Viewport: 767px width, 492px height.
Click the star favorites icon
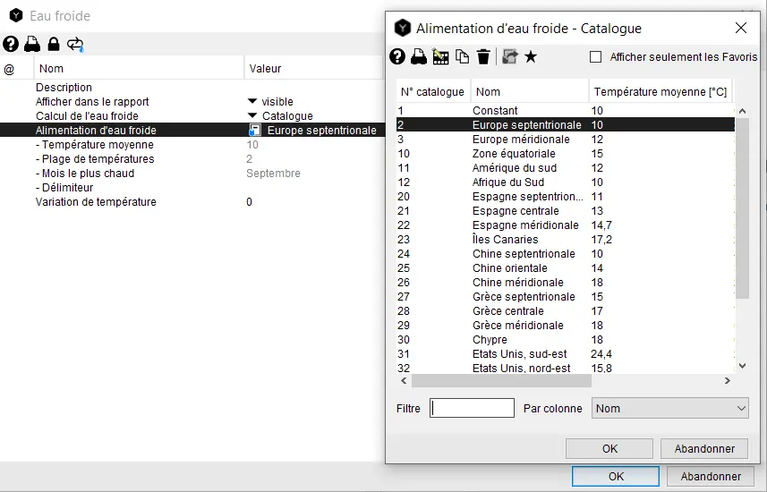pos(531,57)
